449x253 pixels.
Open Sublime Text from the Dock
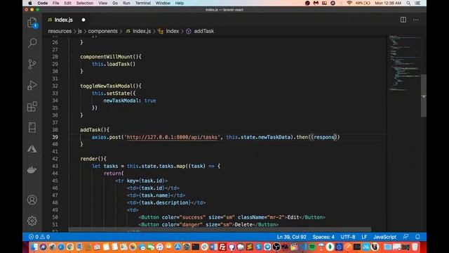point(250,247)
